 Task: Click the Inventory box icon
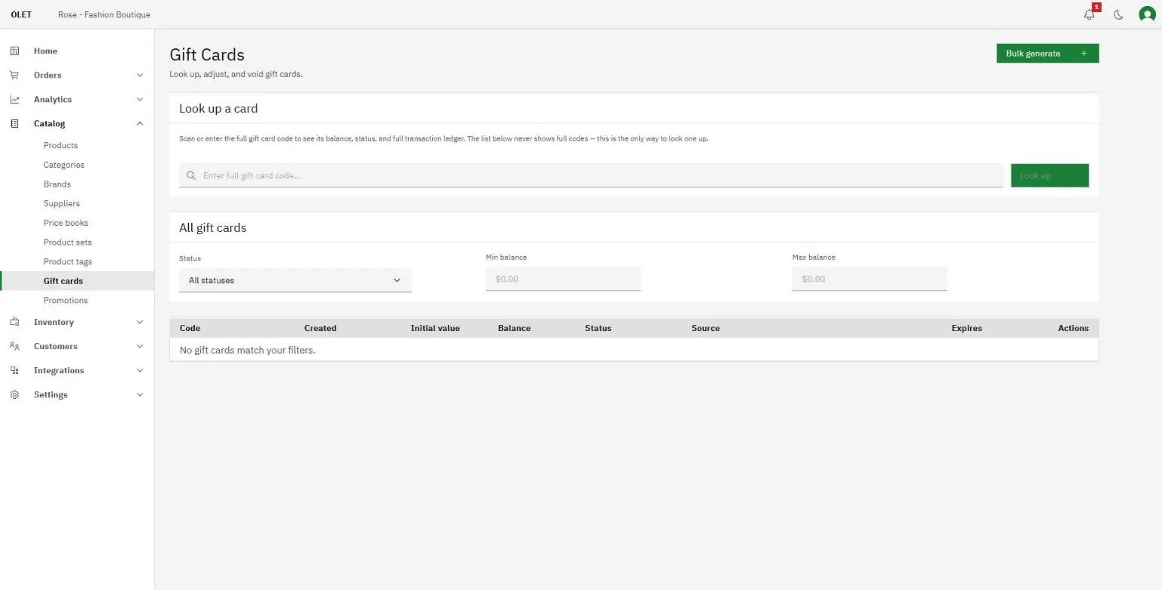click(14, 322)
